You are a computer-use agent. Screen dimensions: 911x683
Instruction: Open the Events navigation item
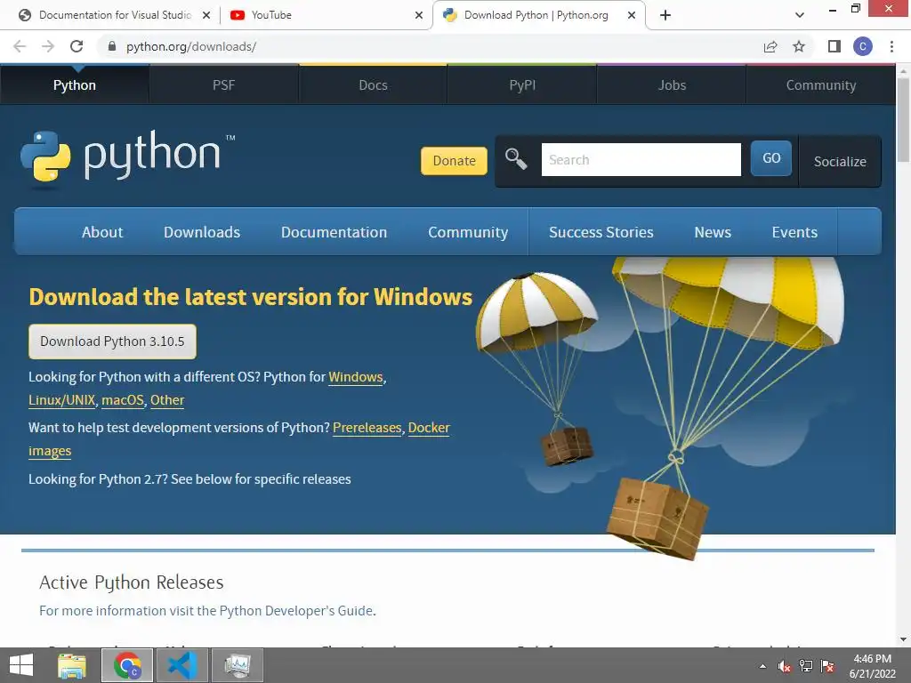[x=794, y=232]
